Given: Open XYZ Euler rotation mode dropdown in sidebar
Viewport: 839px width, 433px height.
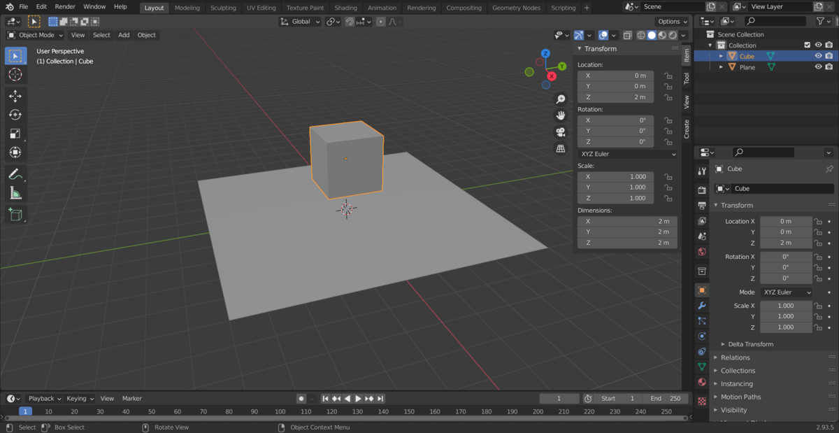Looking at the screenshot, I should 627,154.
